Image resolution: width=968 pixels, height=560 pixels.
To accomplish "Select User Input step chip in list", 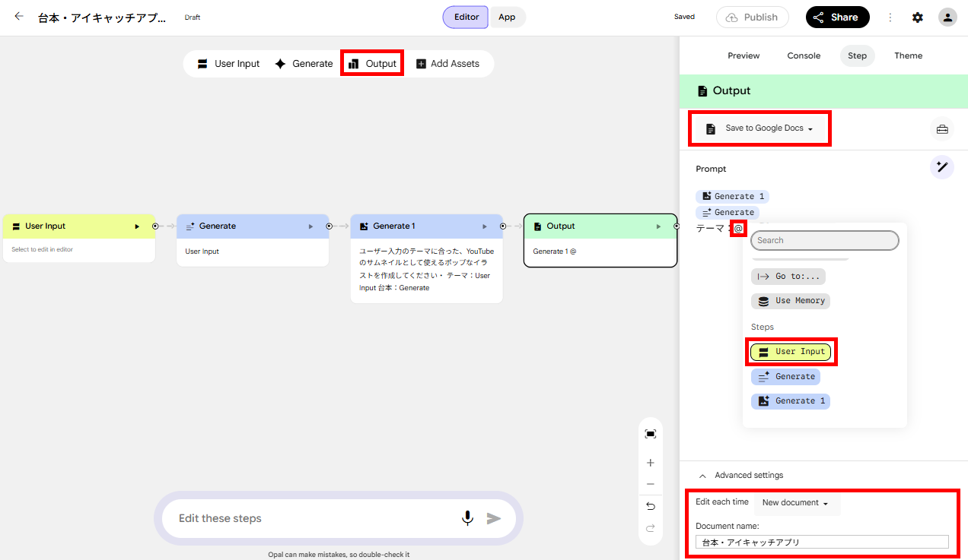I will [x=791, y=352].
